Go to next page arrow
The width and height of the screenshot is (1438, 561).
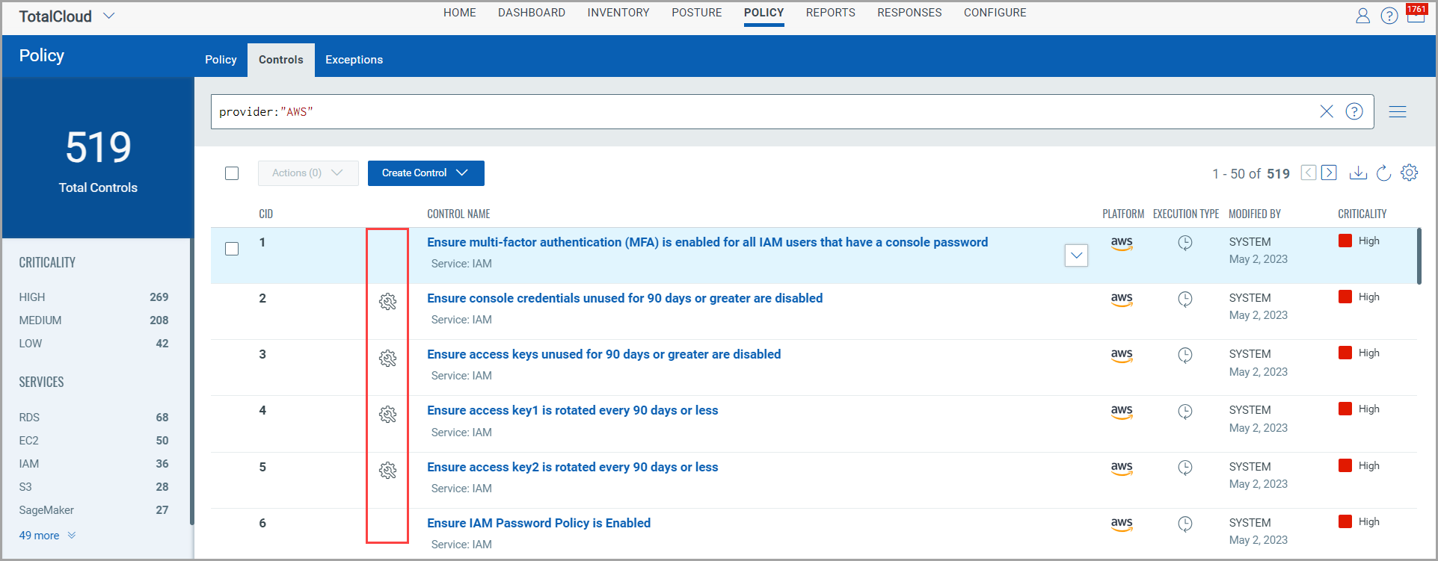(x=1329, y=173)
